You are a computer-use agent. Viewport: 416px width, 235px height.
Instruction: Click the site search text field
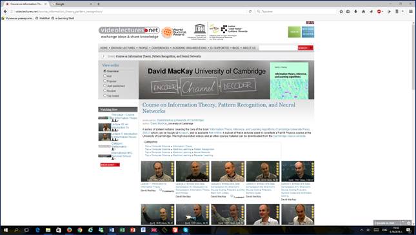tap(278, 48)
